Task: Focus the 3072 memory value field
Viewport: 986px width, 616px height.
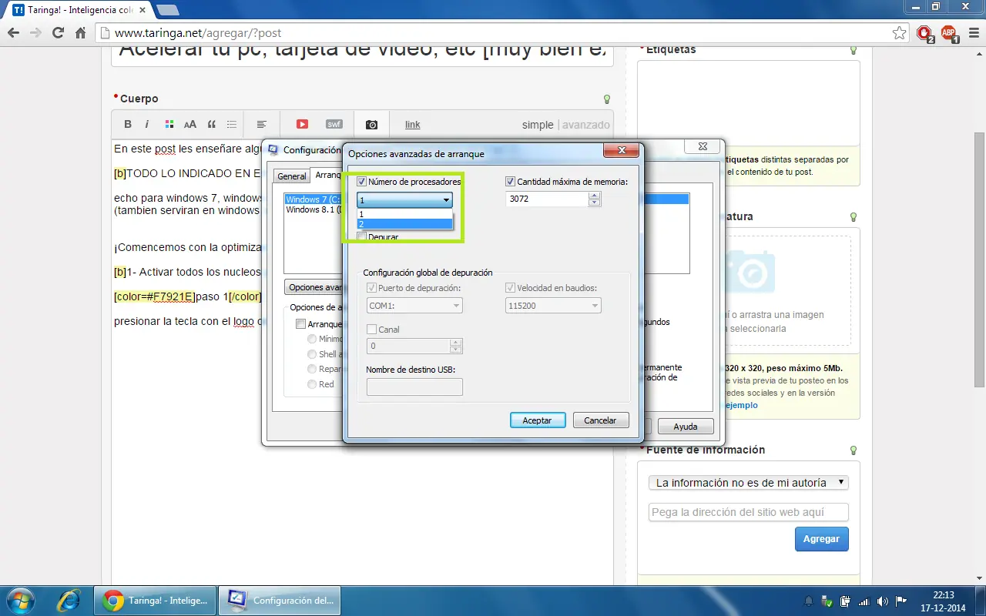Action: (547, 199)
